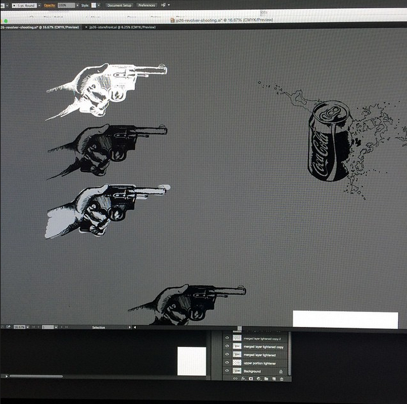Open the Document Setup dialog
This screenshot has height=404, width=407.
(119, 5)
